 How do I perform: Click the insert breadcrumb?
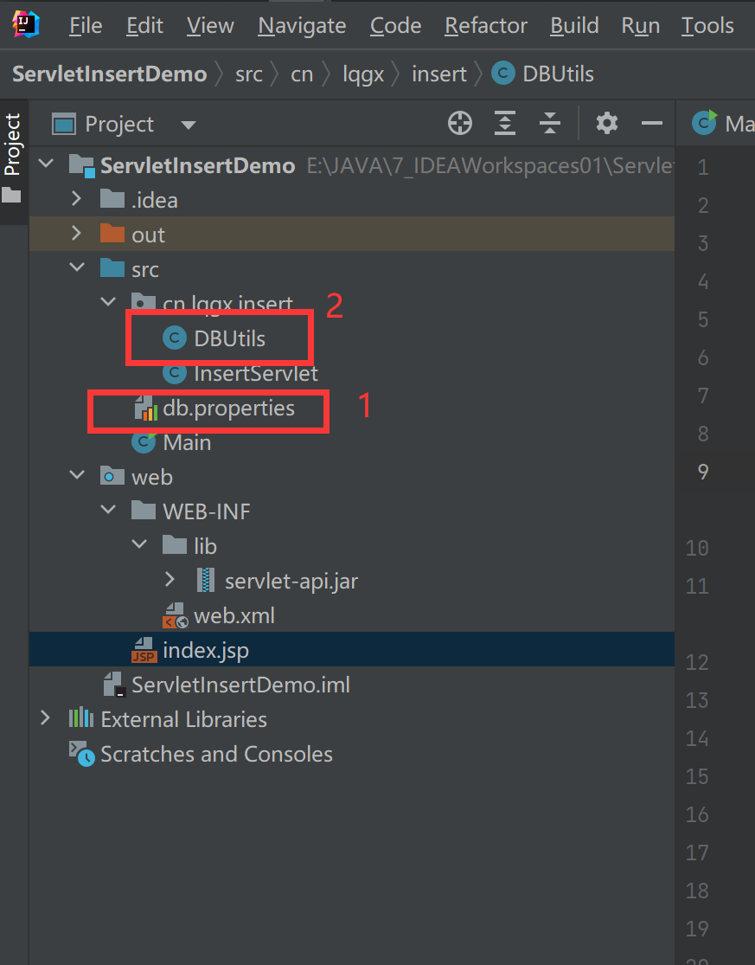(x=439, y=74)
